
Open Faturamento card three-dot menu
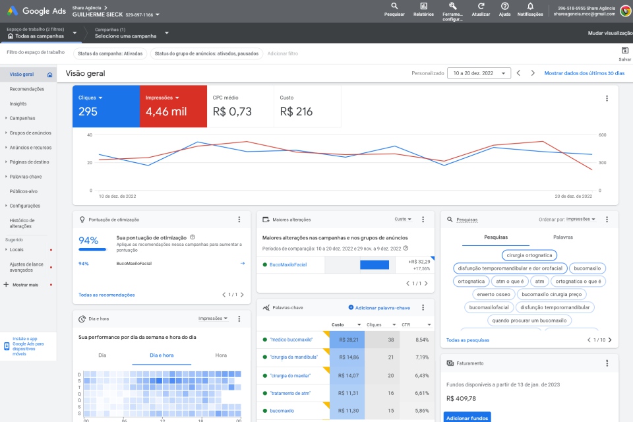[607, 363]
